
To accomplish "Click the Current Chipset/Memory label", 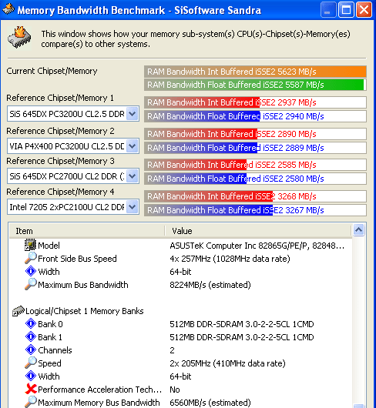I will pyautogui.click(x=52, y=71).
